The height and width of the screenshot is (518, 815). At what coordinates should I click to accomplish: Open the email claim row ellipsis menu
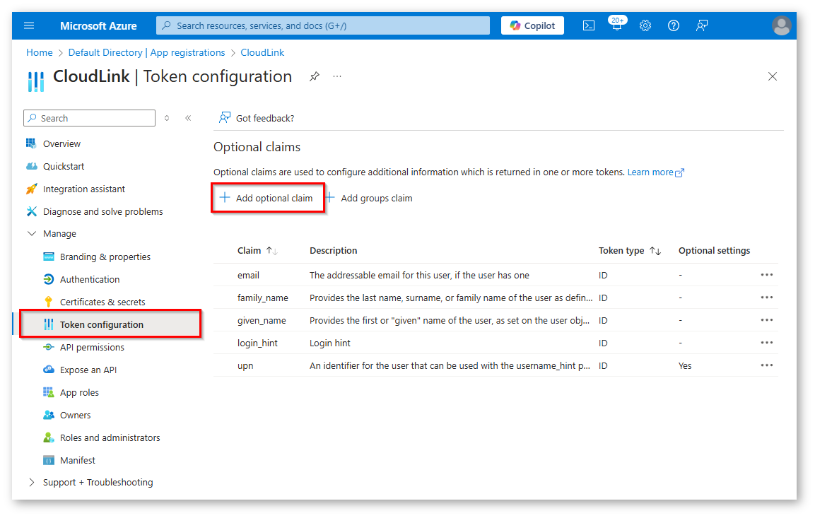pos(767,275)
